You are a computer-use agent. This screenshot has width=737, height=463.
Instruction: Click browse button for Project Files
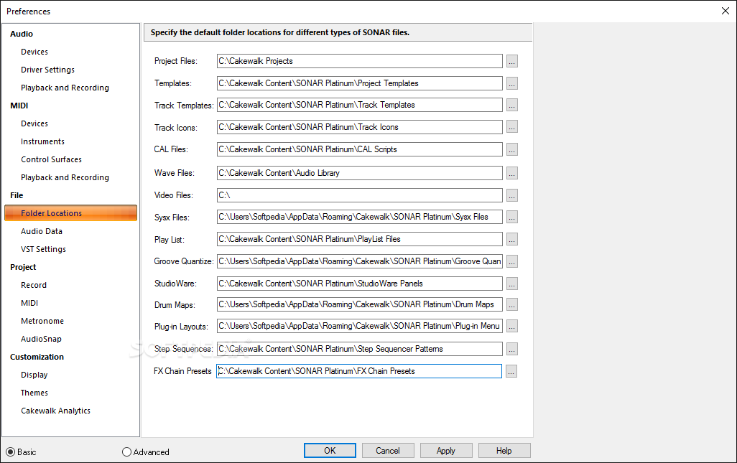pos(512,61)
